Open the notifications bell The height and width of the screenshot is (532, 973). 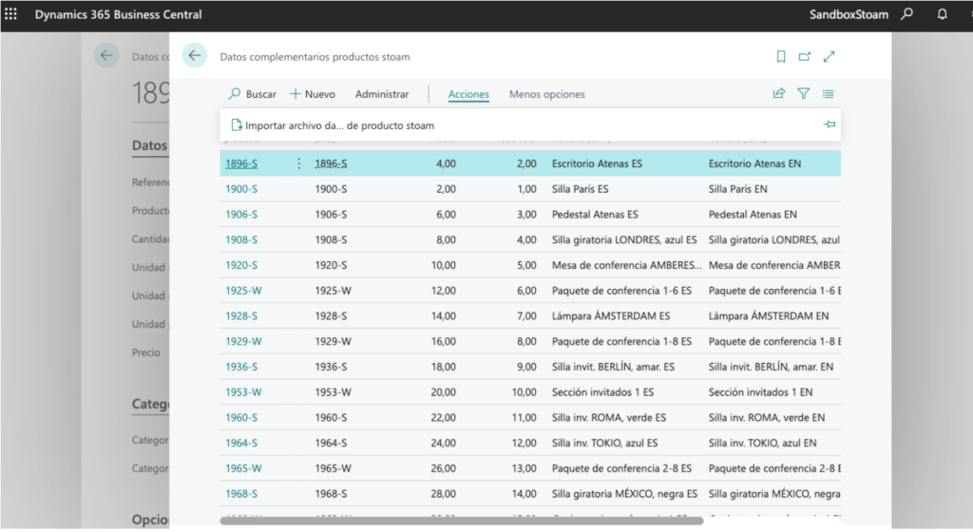coord(942,13)
